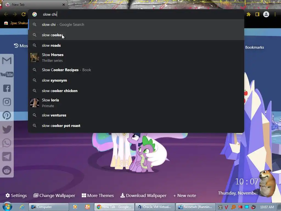The image size is (281, 211).
Task: Choose the 'slow cooker' suggestion
Action: [136, 35]
